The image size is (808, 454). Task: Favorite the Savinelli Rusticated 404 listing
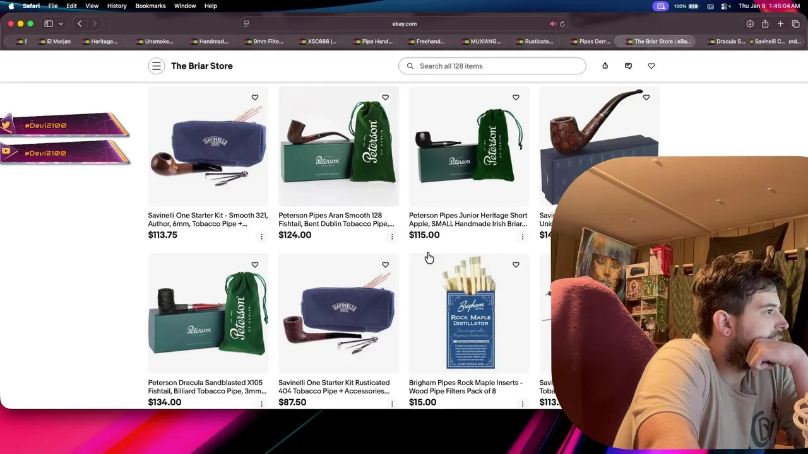tap(385, 265)
